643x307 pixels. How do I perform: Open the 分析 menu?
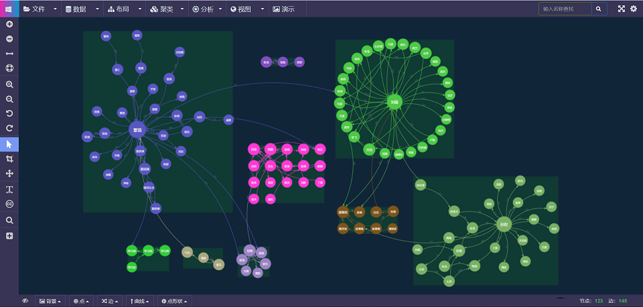pos(203,9)
